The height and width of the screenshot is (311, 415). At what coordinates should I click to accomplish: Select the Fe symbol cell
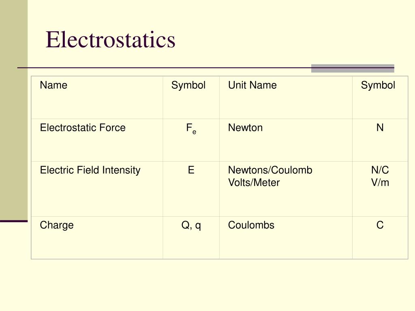point(191,140)
